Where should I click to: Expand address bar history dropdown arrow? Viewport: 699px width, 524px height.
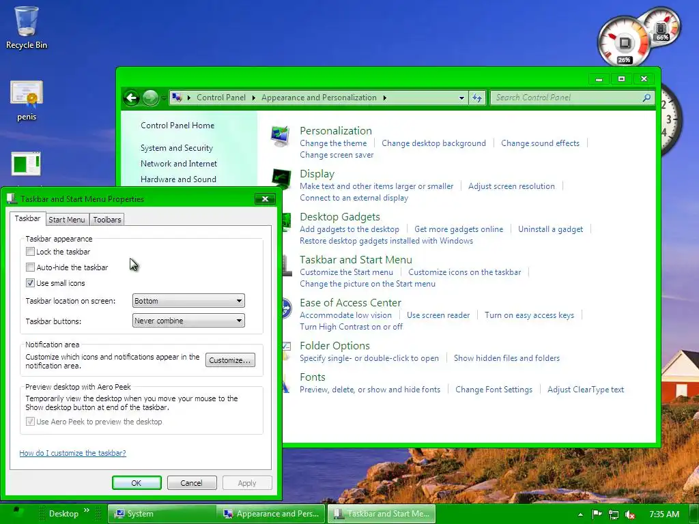(x=461, y=98)
